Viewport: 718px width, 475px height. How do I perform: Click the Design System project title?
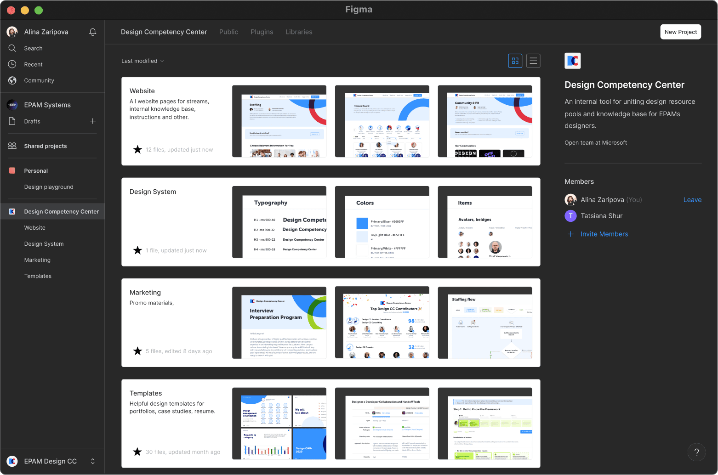pyautogui.click(x=153, y=192)
